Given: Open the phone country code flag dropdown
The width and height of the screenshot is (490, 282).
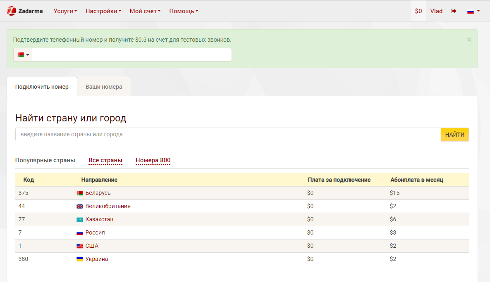Looking at the screenshot, I should click(23, 55).
